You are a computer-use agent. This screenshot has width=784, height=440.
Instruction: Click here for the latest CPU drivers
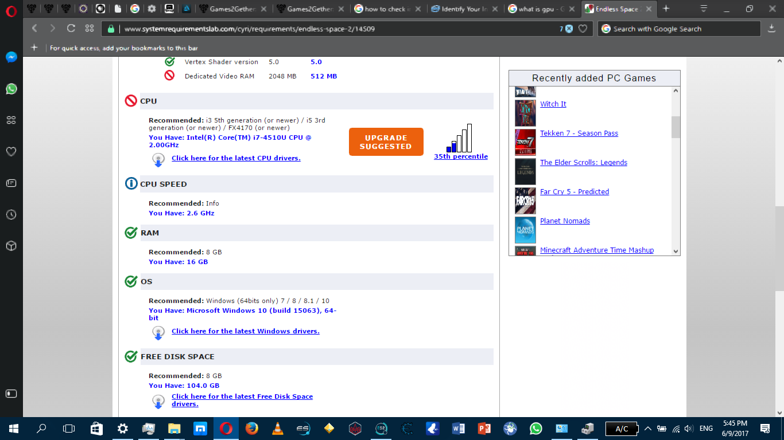pos(236,158)
